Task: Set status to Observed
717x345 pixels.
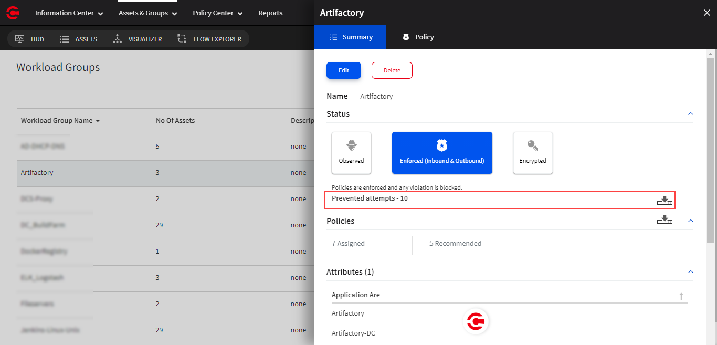Action: 351,153
